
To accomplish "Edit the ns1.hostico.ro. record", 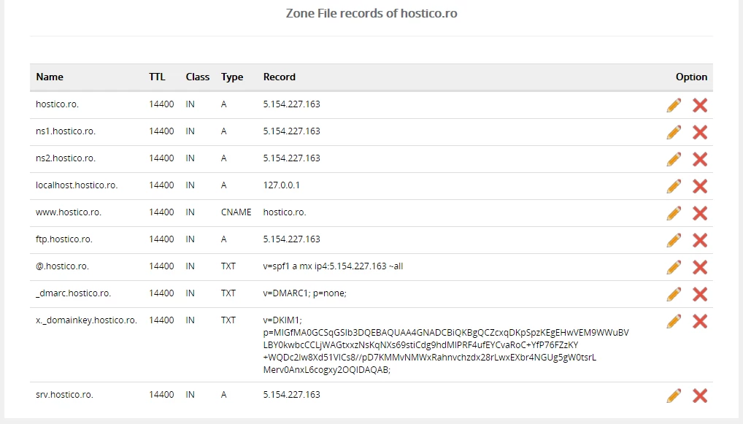I will click(x=673, y=132).
